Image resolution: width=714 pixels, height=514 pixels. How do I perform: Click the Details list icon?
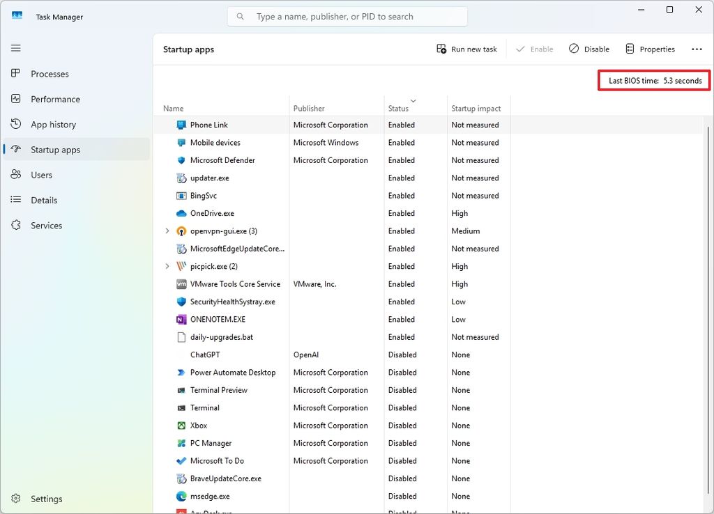click(x=16, y=199)
